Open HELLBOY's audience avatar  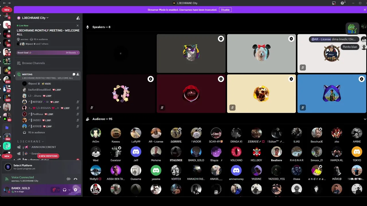coord(256,152)
